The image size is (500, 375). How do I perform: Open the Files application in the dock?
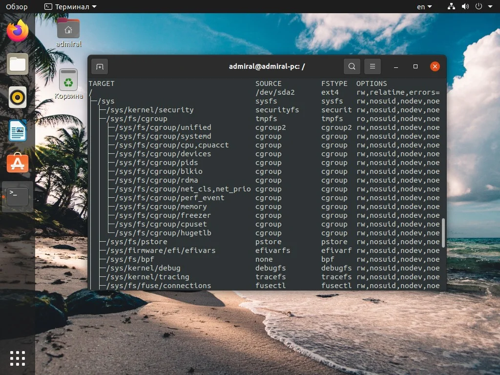click(x=17, y=63)
